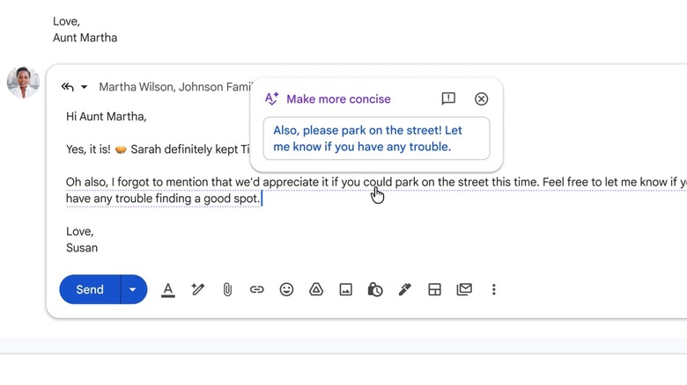Open the emoji picker
The width and height of the screenshot is (687, 385).
coord(286,289)
